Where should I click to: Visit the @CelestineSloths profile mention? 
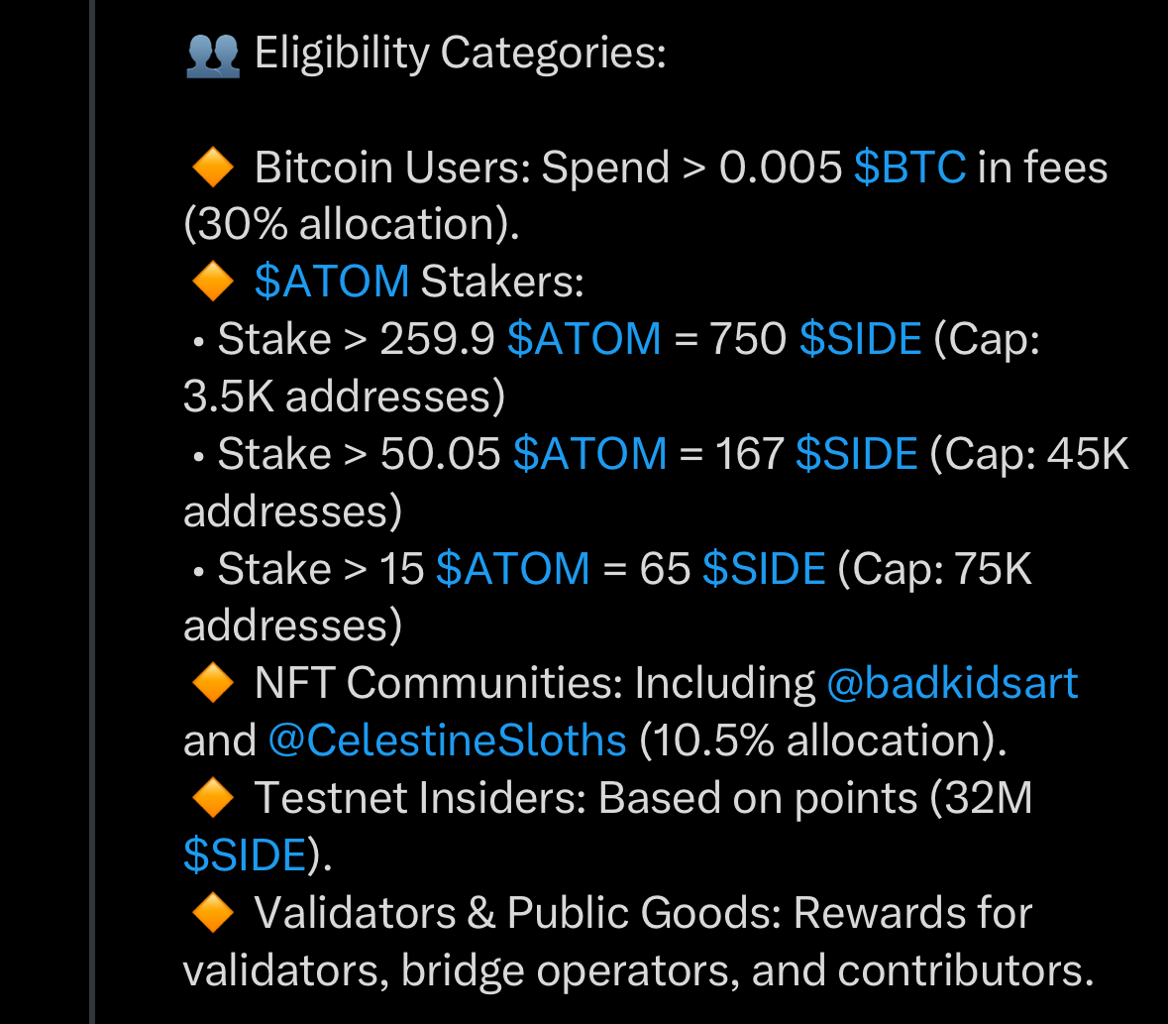pos(447,740)
